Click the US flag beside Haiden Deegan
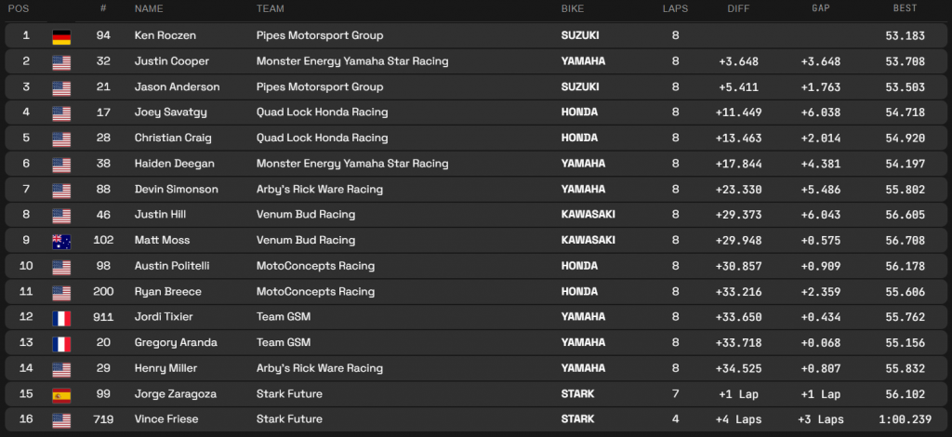Screen dimensions: 952x437 pyautogui.click(x=61, y=164)
